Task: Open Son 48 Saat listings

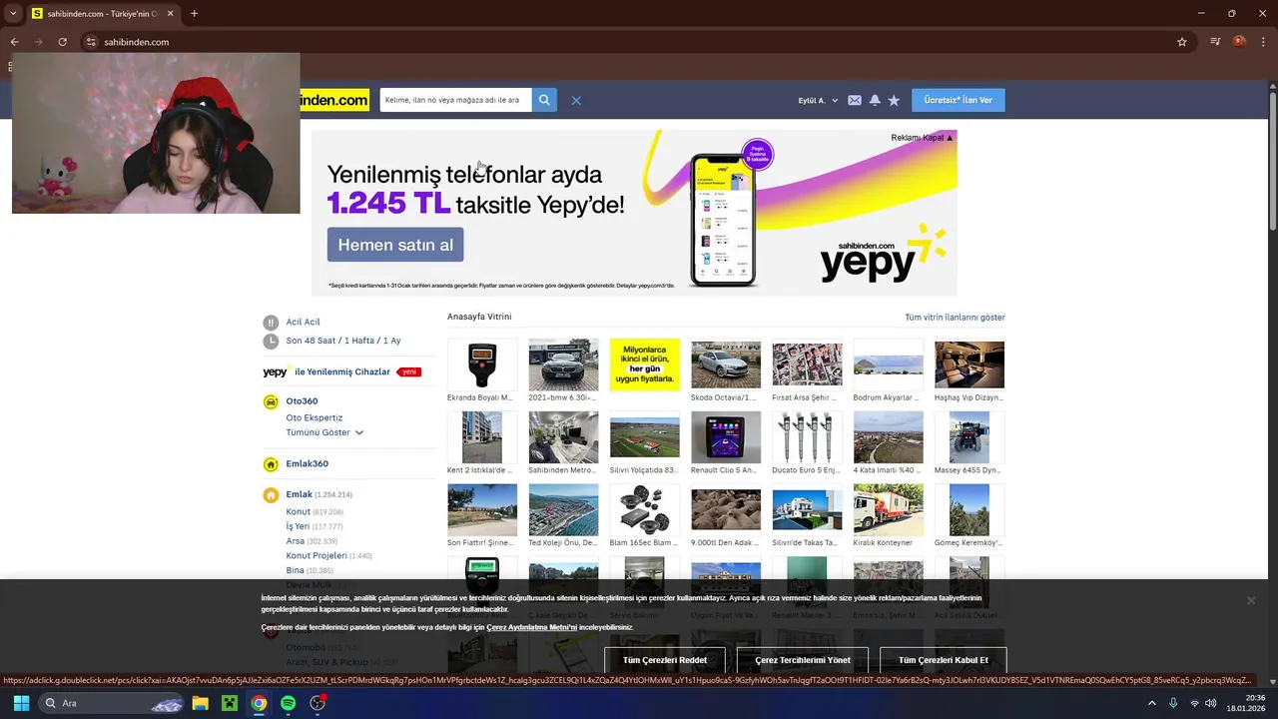Action: coord(311,342)
